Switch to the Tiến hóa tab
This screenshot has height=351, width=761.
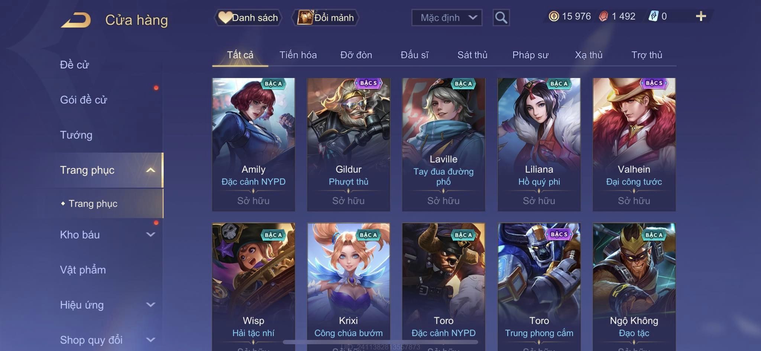point(298,55)
